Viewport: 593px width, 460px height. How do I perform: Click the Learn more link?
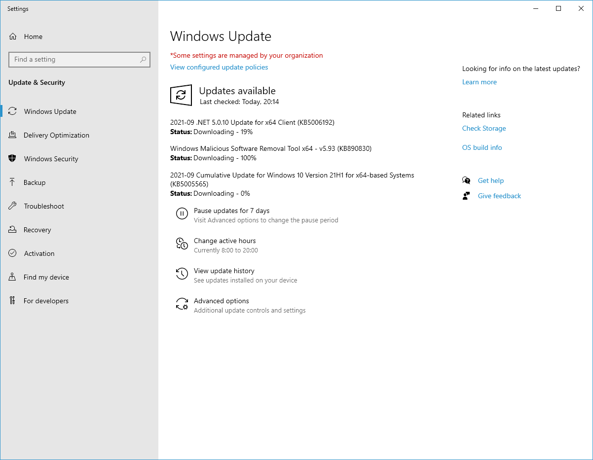(480, 82)
